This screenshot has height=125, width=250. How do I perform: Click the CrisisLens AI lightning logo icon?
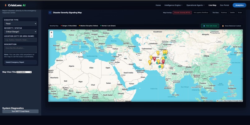pyautogui.click(x=6, y=5)
